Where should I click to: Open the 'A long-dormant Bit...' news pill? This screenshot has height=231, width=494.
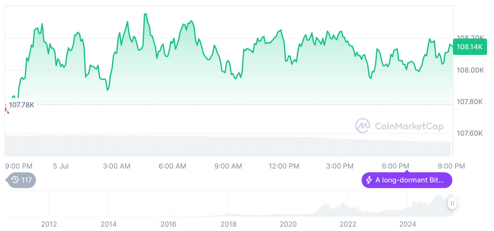[407, 180]
